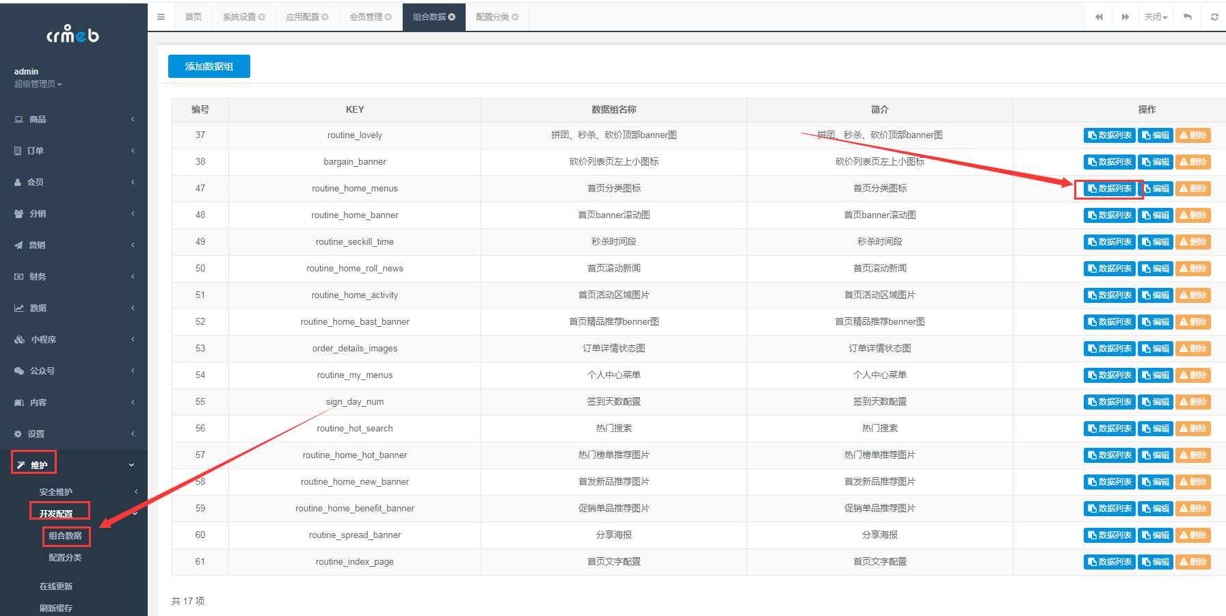The image size is (1226, 616).
Task: Expand the 安全维护 submenu
Action: pyautogui.click(x=74, y=492)
